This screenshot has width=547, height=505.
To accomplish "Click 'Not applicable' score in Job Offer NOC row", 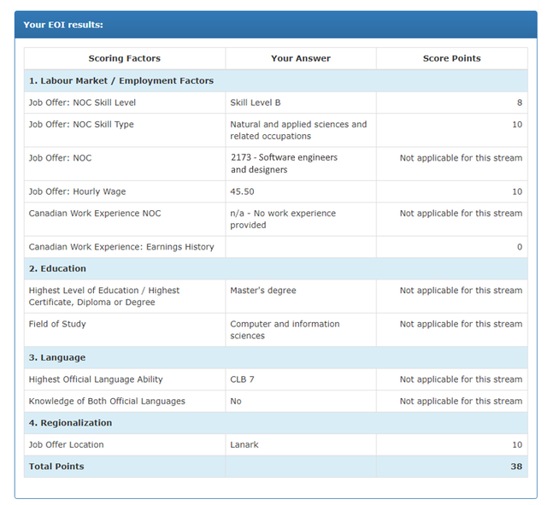I will (461, 158).
